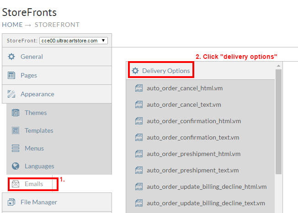Click the Emails envelope icon
The height and width of the screenshot is (213, 298).
[16, 184]
